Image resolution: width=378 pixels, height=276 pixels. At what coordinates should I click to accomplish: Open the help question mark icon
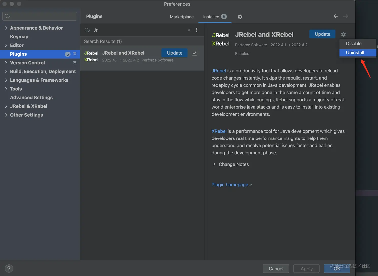[9, 269]
